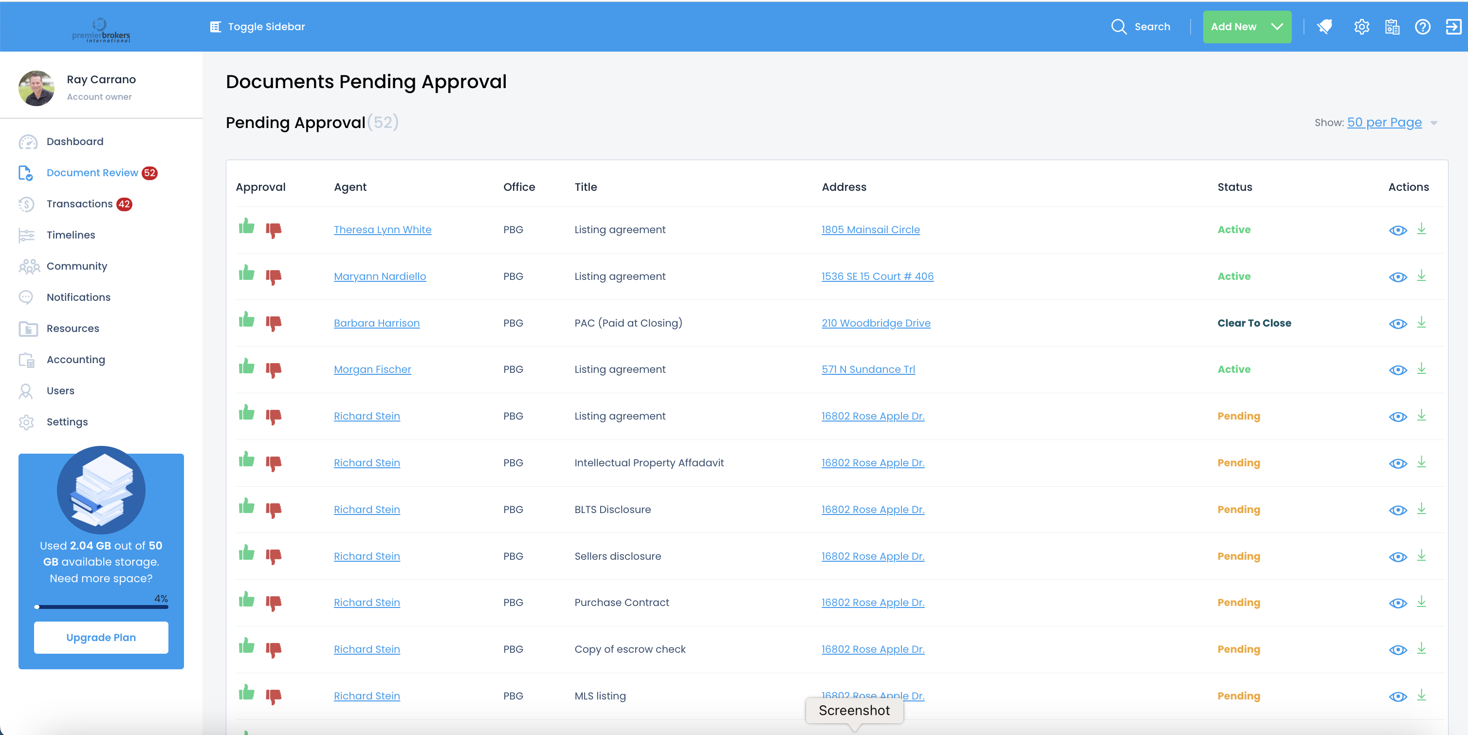Reject Morgan Fischer's listing agreement
This screenshot has width=1468, height=735.
[274, 370]
